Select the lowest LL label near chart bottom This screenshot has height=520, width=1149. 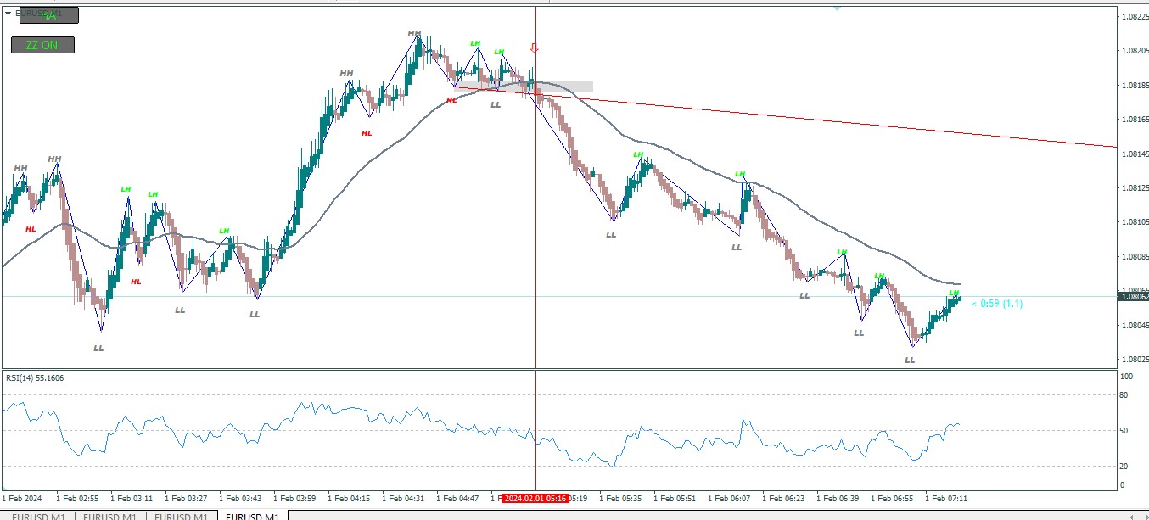(910, 360)
